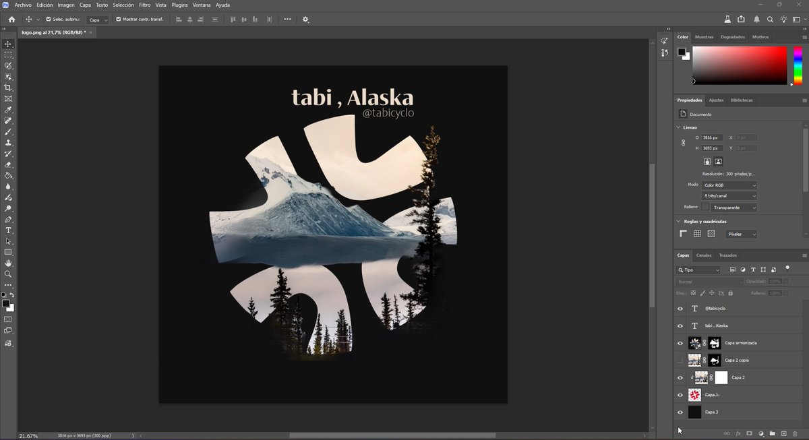
Task: Open the Color RGB mode dropdown
Action: (x=729, y=185)
